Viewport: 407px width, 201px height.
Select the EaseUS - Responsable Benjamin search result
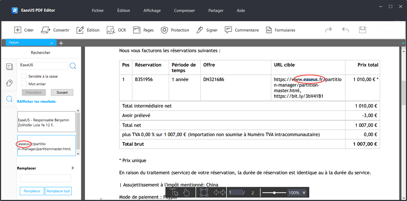pos(47,122)
